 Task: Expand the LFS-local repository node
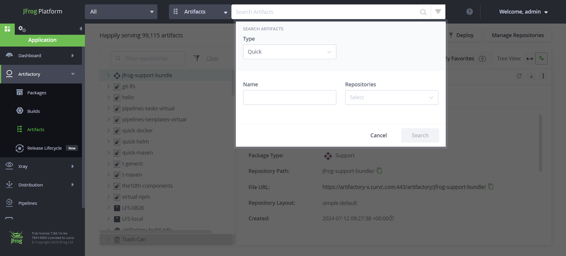[x=108, y=219]
